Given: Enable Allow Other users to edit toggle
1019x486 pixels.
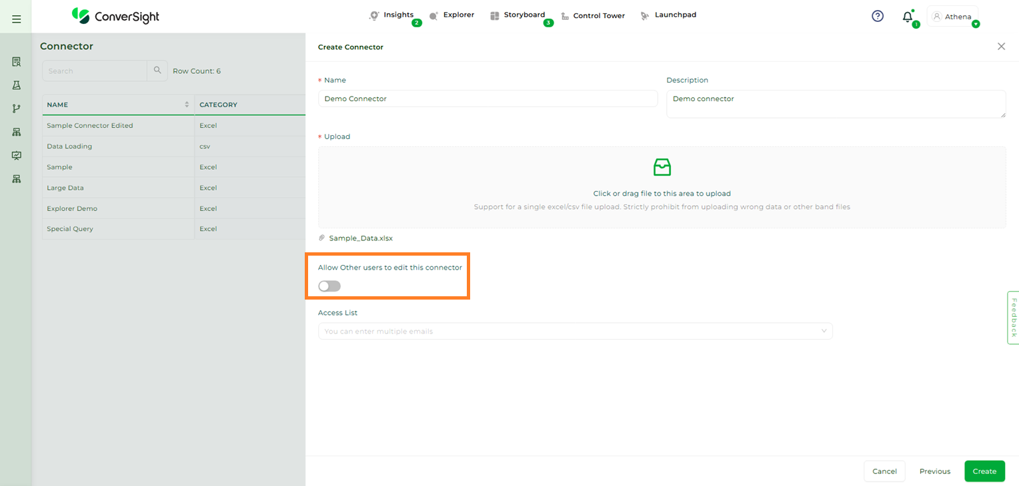Looking at the screenshot, I should 329,286.
